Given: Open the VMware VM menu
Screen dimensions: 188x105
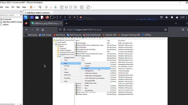Looking at the screenshot, I should (x=13, y=7).
